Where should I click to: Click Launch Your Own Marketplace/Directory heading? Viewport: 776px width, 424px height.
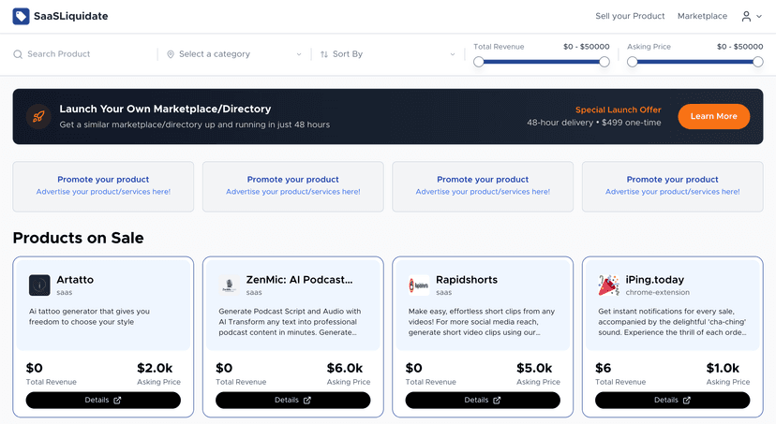click(x=165, y=109)
